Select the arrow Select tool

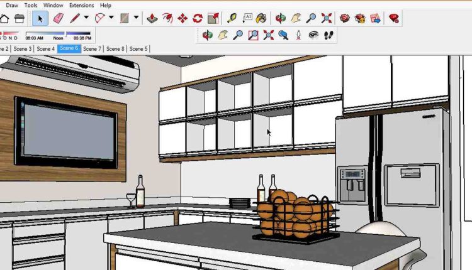click(40, 18)
